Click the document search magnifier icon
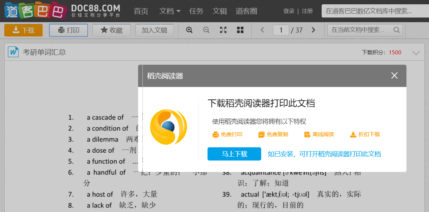 [x=396, y=30]
